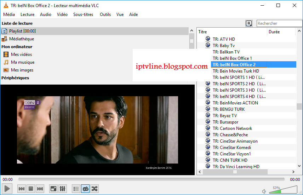Click playlist scrollbar up arrow
The width and height of the screenshot is (303, 195).
point(299,31)
